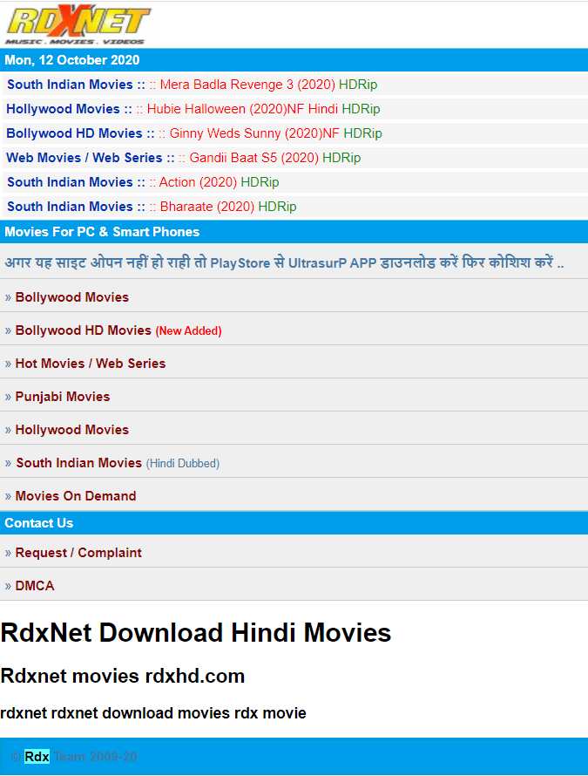Viewport: 588px width, 776px height.
Task: Go to Bollywood HD Movies (New Added) entry
Action: [x=118, y=330]
